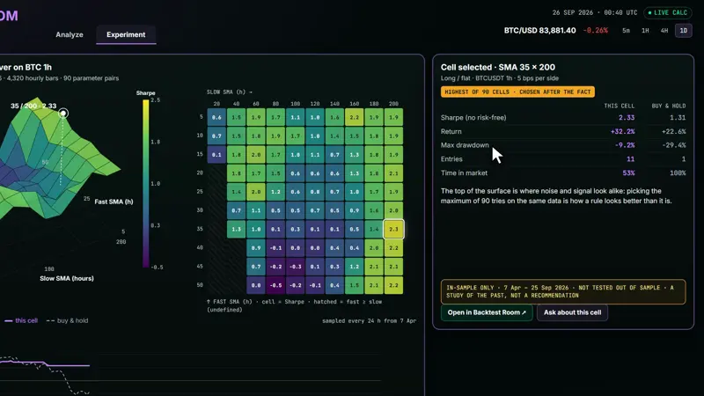Viewport: 704px width, 396px height.
Task: Select heatmap cell fast 40, slow 60
Action: (x=256, y=248)
